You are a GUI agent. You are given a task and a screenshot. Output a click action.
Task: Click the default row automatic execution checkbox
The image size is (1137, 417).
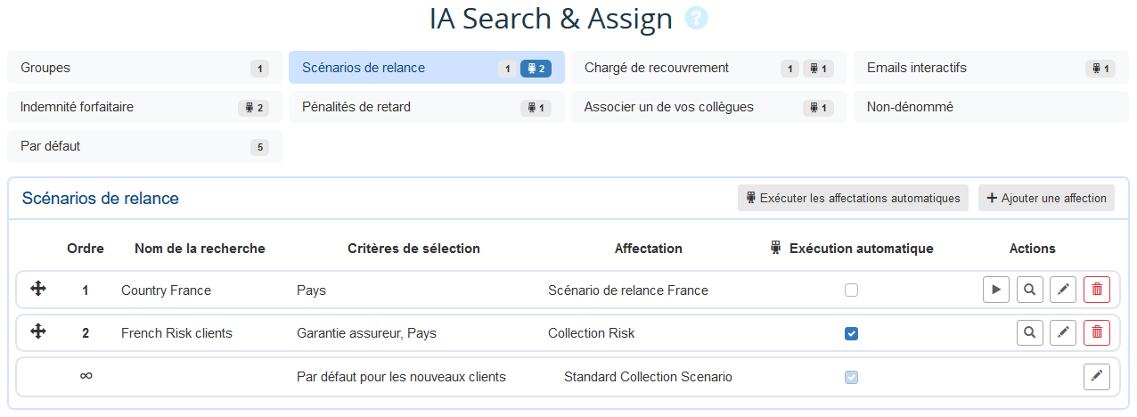852,377
